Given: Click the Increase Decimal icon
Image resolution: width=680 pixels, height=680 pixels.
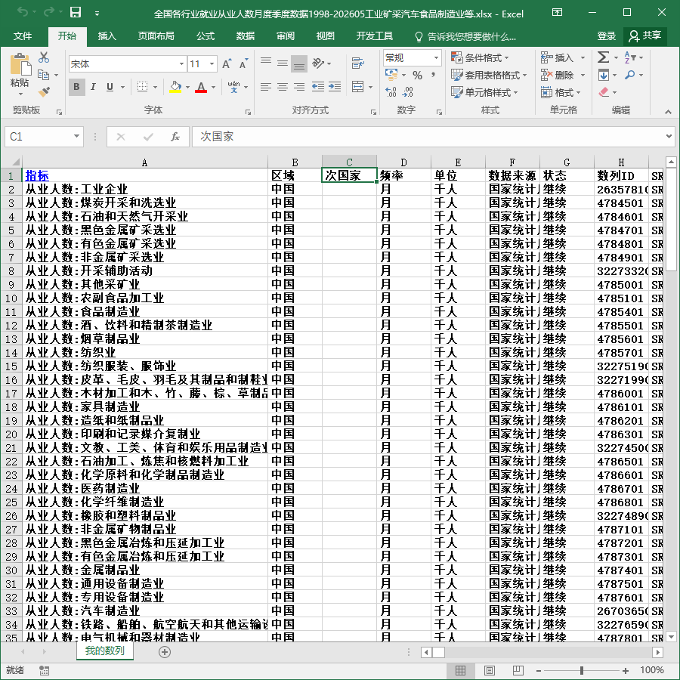Looking at the screenshot, I should (391, 91).
